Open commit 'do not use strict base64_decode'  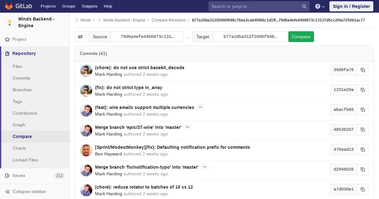[x=140, y=68]
